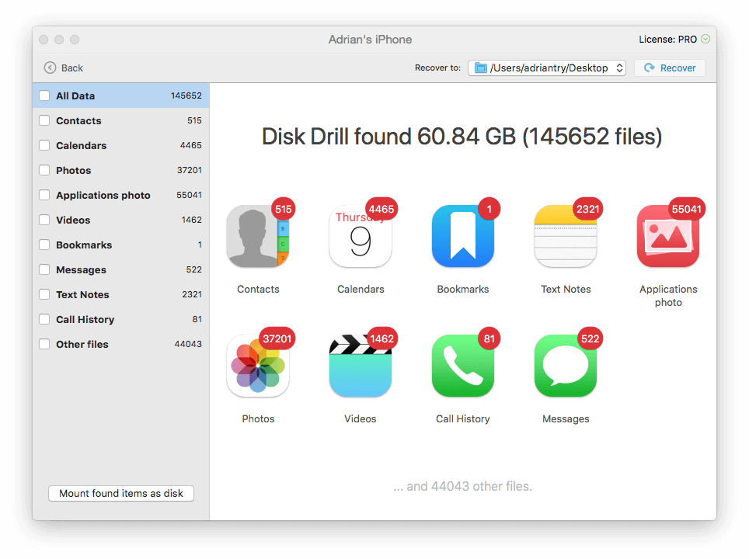Open the red Applications photo icon
The image size is (749, 559).
[668, 236]
